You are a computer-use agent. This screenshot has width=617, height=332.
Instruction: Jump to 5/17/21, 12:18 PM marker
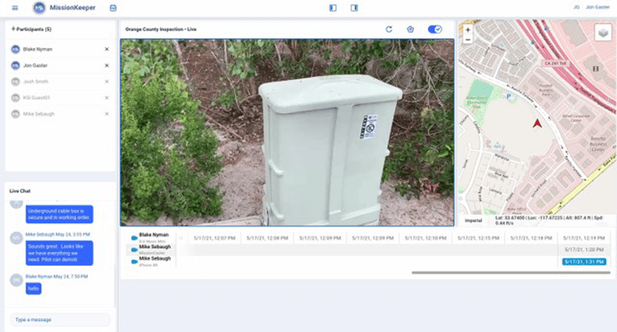[531, 238]
